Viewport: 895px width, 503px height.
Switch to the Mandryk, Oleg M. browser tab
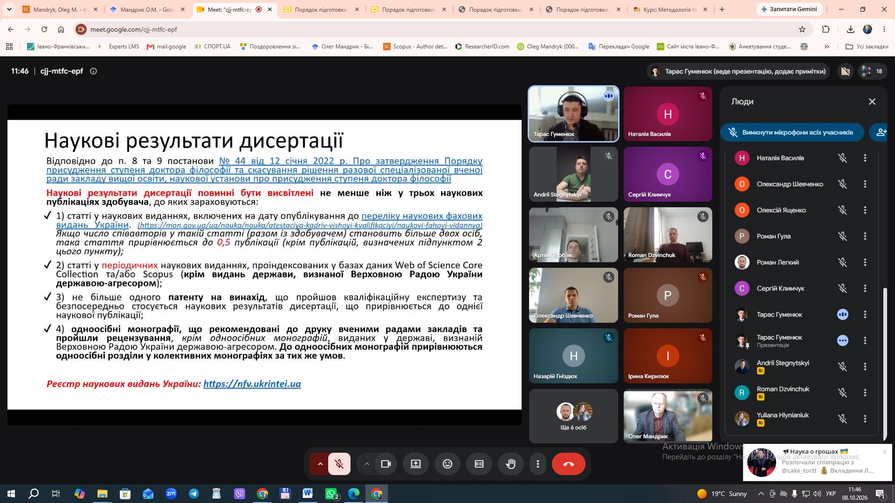60,9
